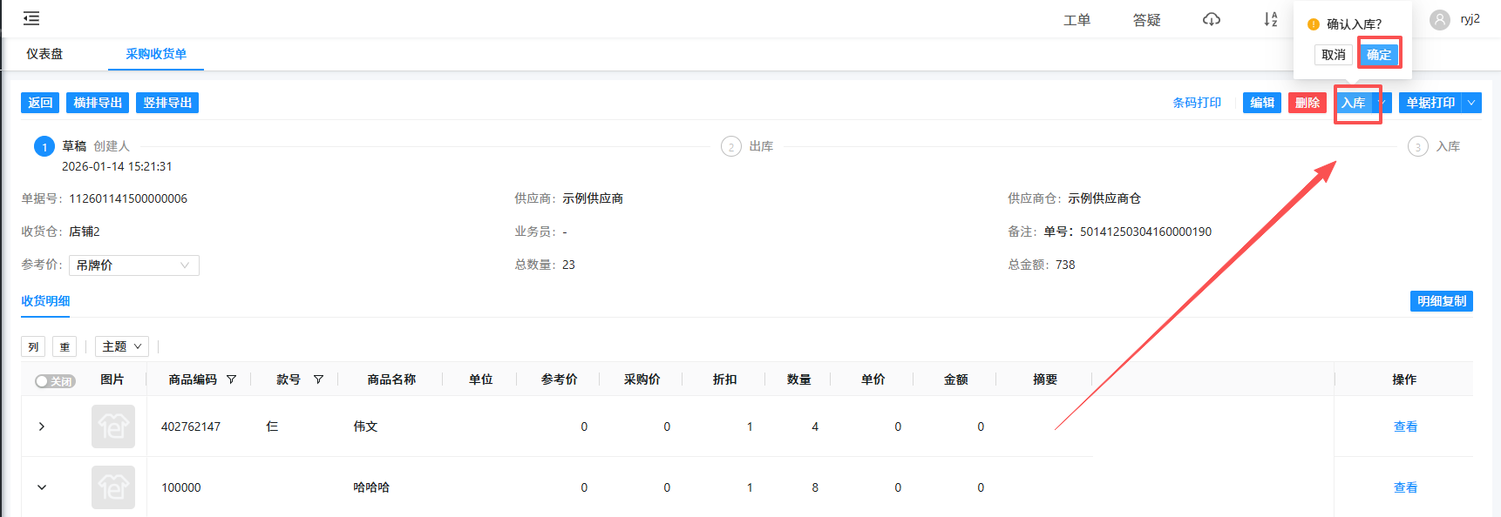Click the 单价 column header
1501x517 pixels.
click(873, 379)
